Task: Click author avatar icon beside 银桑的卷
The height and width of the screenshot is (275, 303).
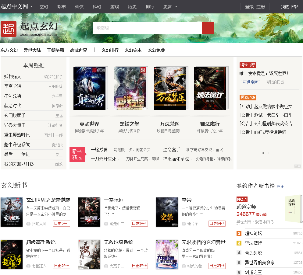Action: (184, 266)
